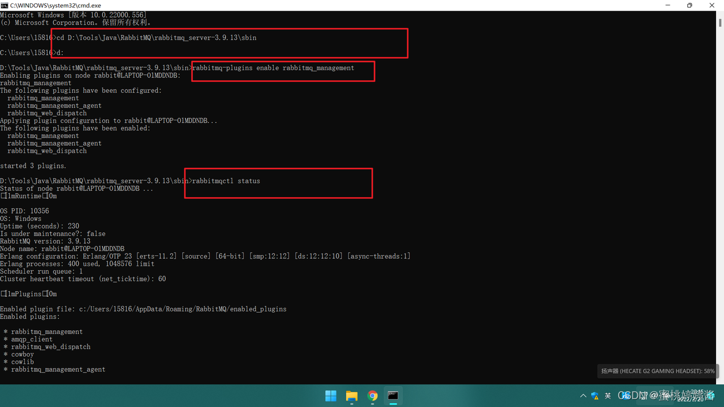Click the Command Prompt taskbar icon
Screen dimensions: 724x407
tap(393, 396)
